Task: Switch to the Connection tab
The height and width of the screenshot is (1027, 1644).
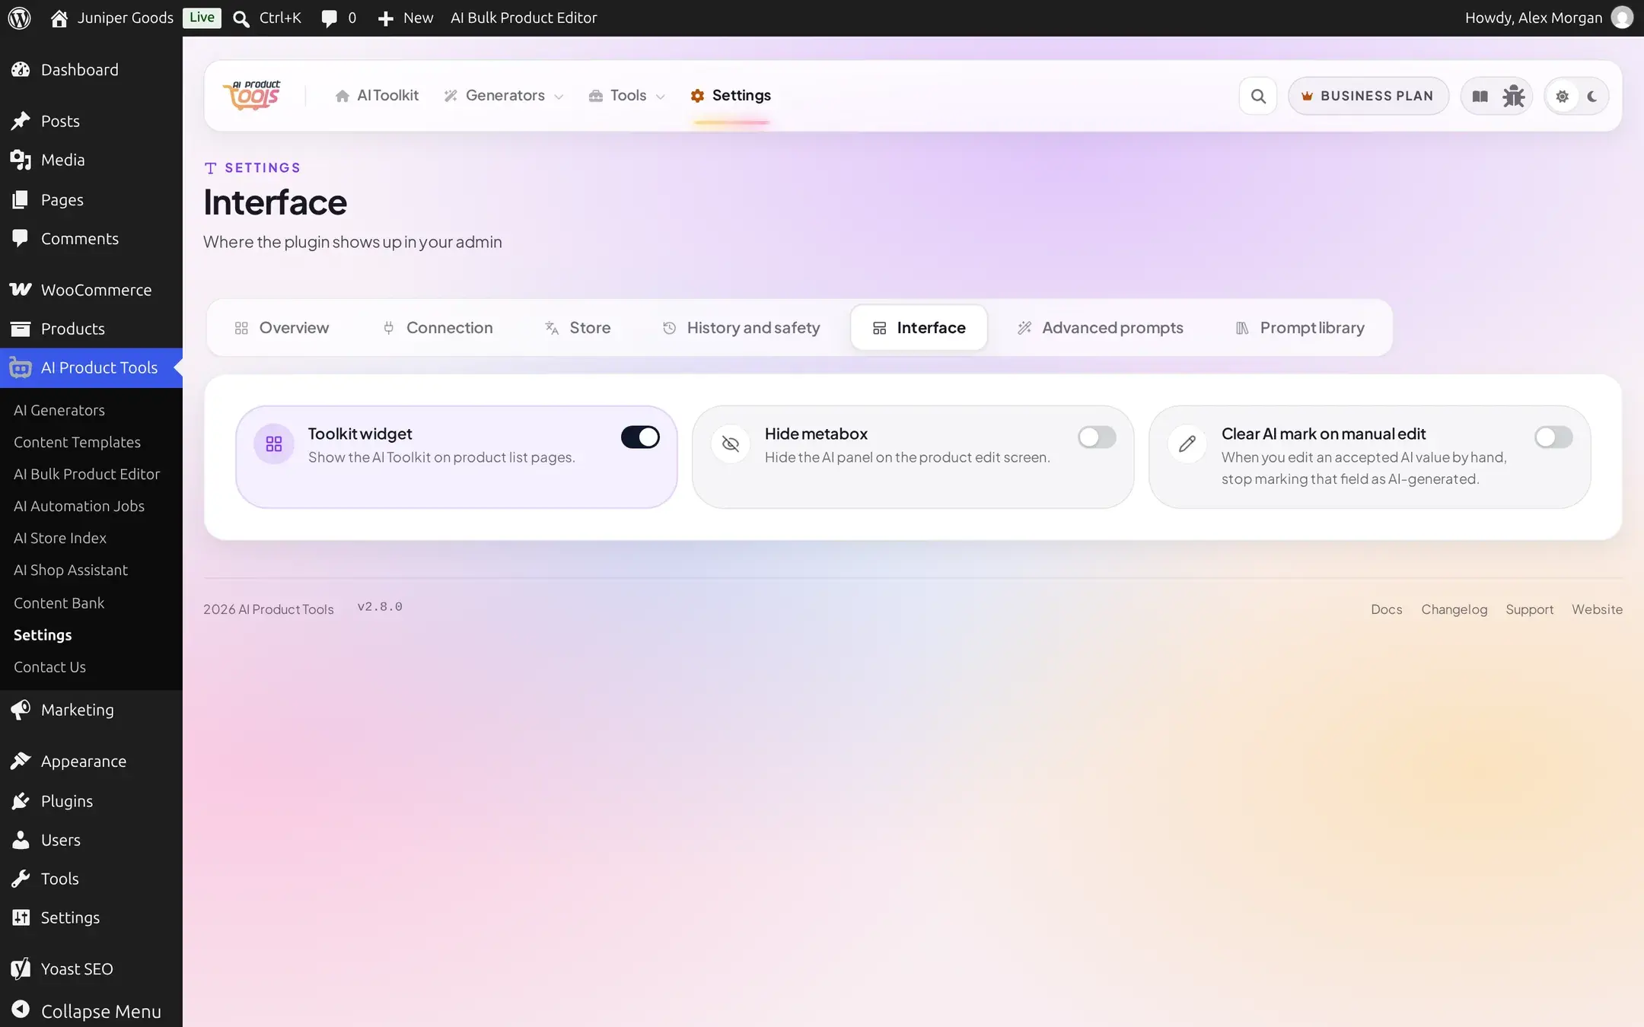Action: [437, 328]
